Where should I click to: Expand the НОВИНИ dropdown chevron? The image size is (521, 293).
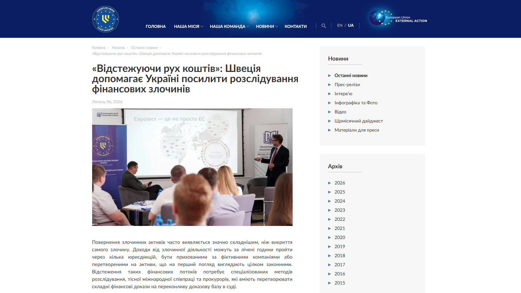tap(277, 26)
